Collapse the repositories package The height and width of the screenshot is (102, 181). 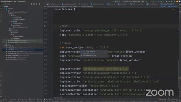click(x=10, y=25)
